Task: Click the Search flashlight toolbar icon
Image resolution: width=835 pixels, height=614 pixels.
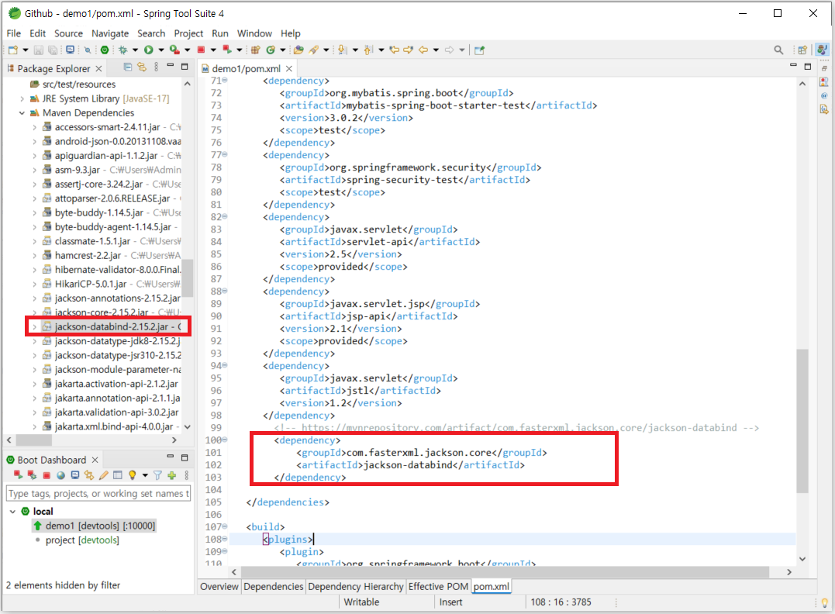Action: 314,50
